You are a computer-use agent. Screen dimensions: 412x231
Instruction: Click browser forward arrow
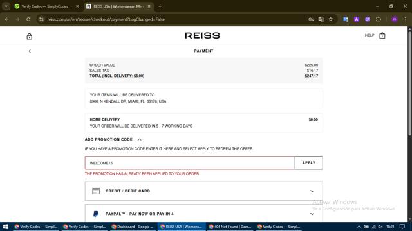(17, 19)
